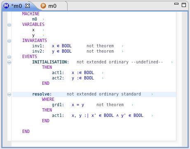Image resolution: width=190 pixels, height=149 pixels.
Task: Toggle 'not extended' on INITIALISATION event
Action: point(91,62)
